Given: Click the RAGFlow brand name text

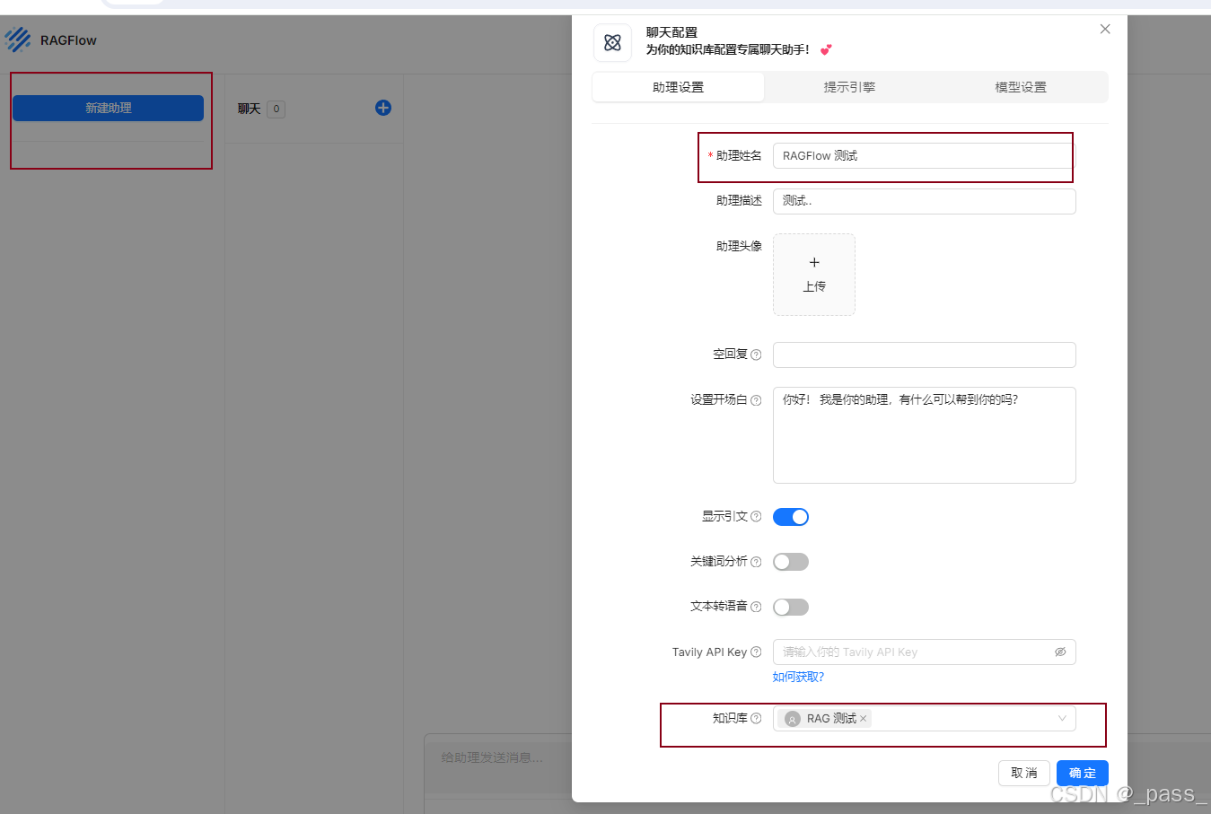Looking at the screenshot, I should tap(68, 40).
